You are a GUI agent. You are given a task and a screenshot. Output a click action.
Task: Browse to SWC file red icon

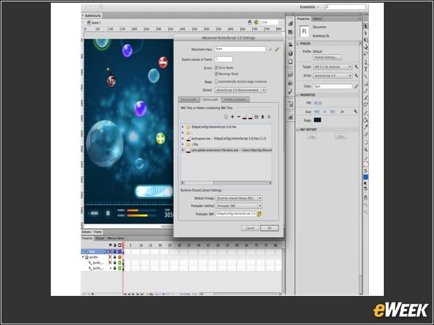[245, 117]
